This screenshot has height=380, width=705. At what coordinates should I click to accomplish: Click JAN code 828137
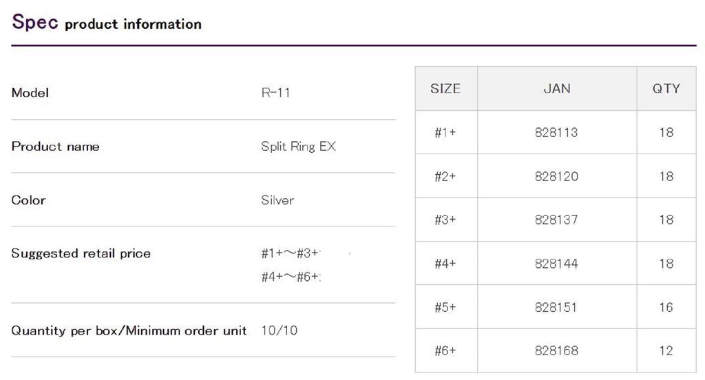pyautogui.click(x=556, y=220)
